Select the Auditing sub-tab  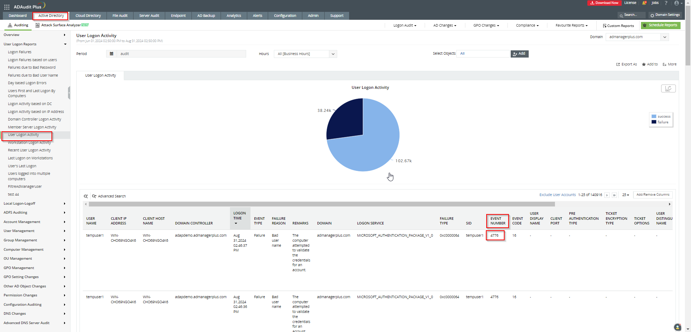pyautogui.click(x=18, y=25)
